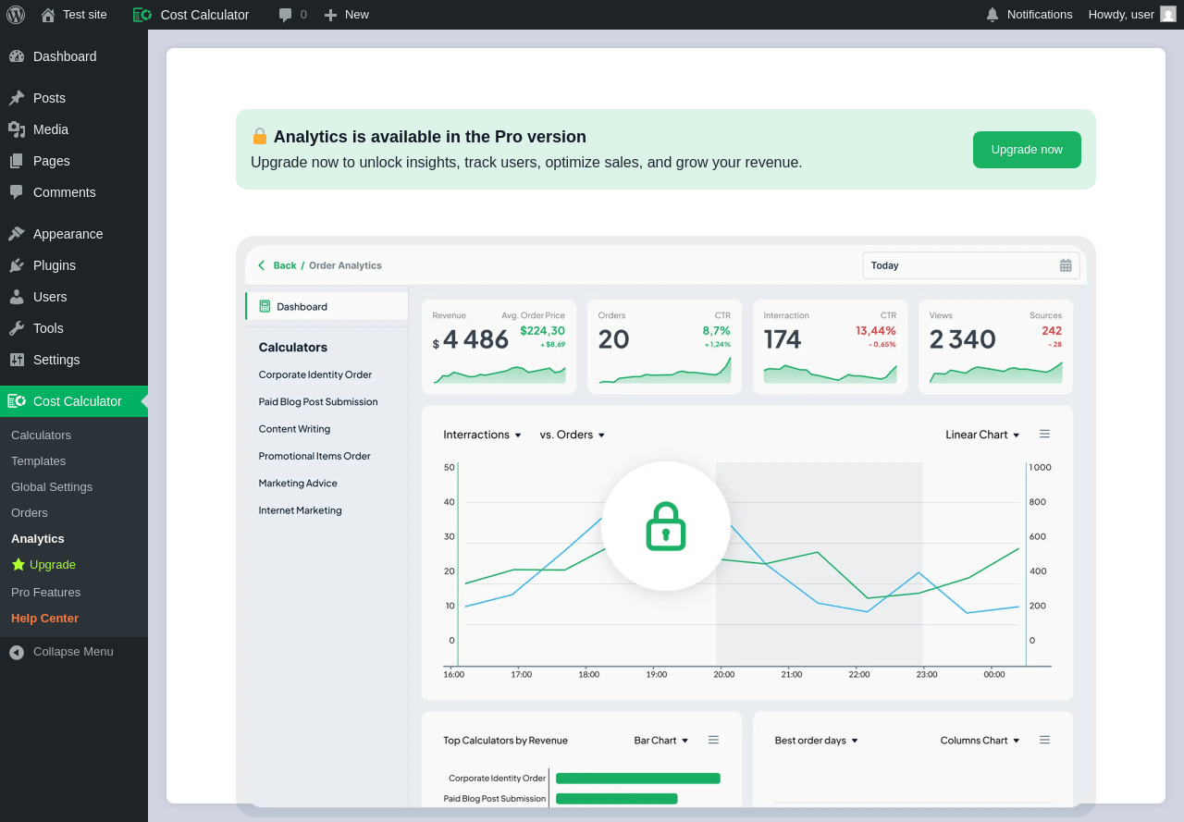Click the calendar icon in date field
The height and width of the screenshot is (822, 1184).
click(x=1066, y=265)
